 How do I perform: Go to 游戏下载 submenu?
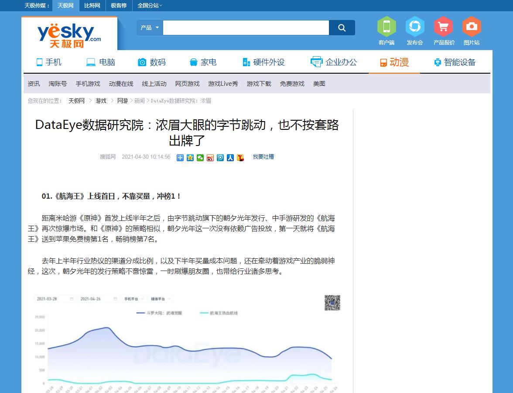259,84
